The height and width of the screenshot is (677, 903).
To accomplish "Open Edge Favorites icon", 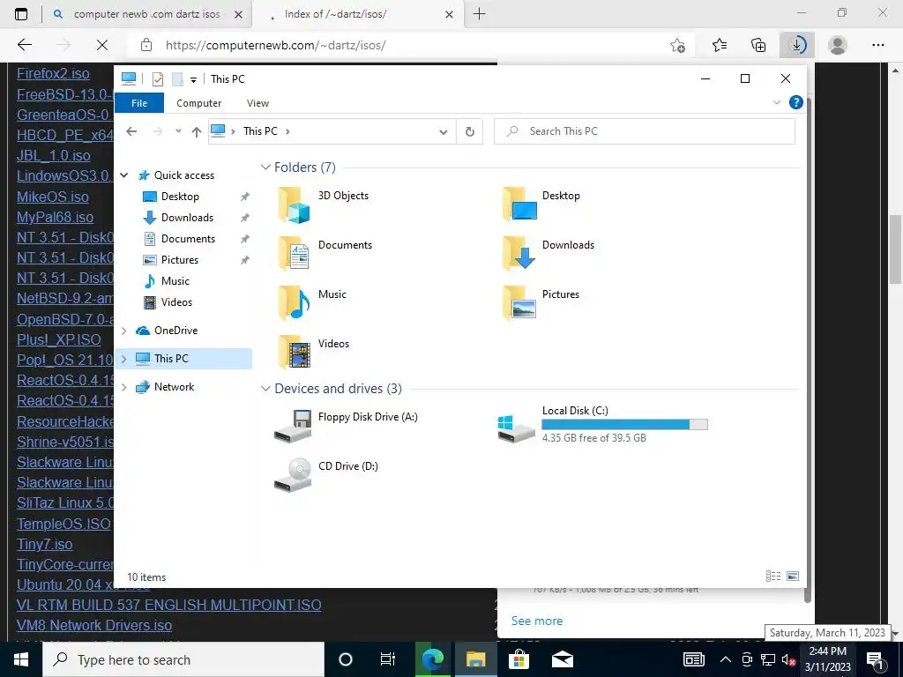I will [720, 45].
